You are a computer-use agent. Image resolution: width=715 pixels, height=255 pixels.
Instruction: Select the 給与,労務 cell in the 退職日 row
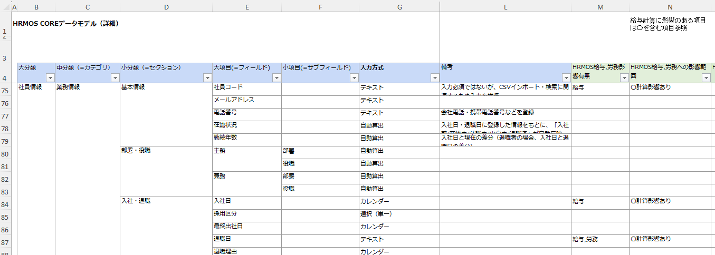[599, 239]
